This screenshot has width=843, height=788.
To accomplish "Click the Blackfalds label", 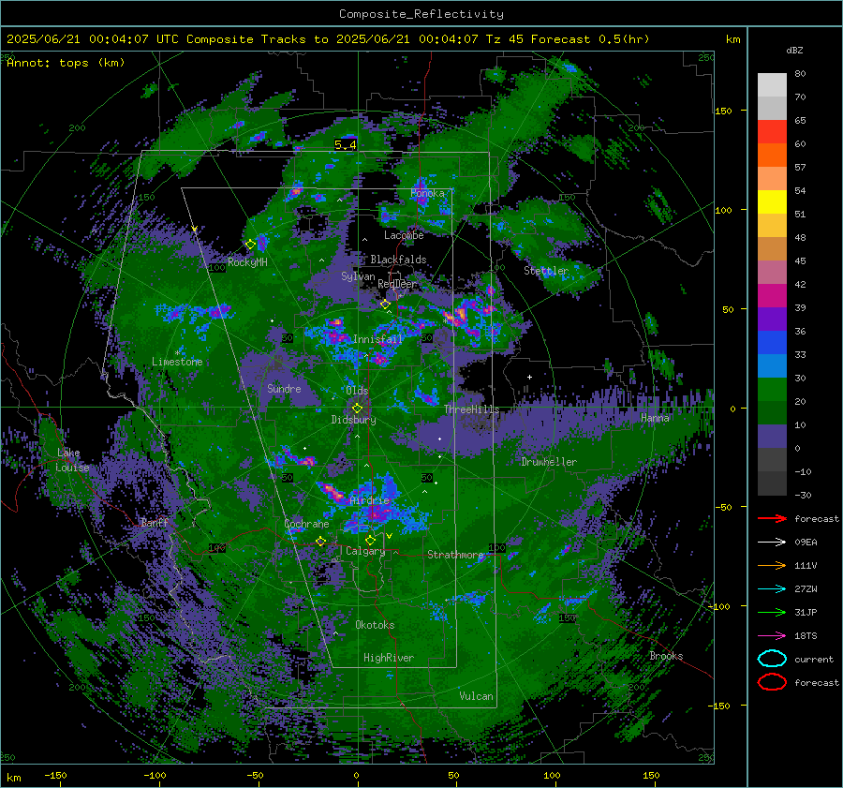I will pos(398,260).
